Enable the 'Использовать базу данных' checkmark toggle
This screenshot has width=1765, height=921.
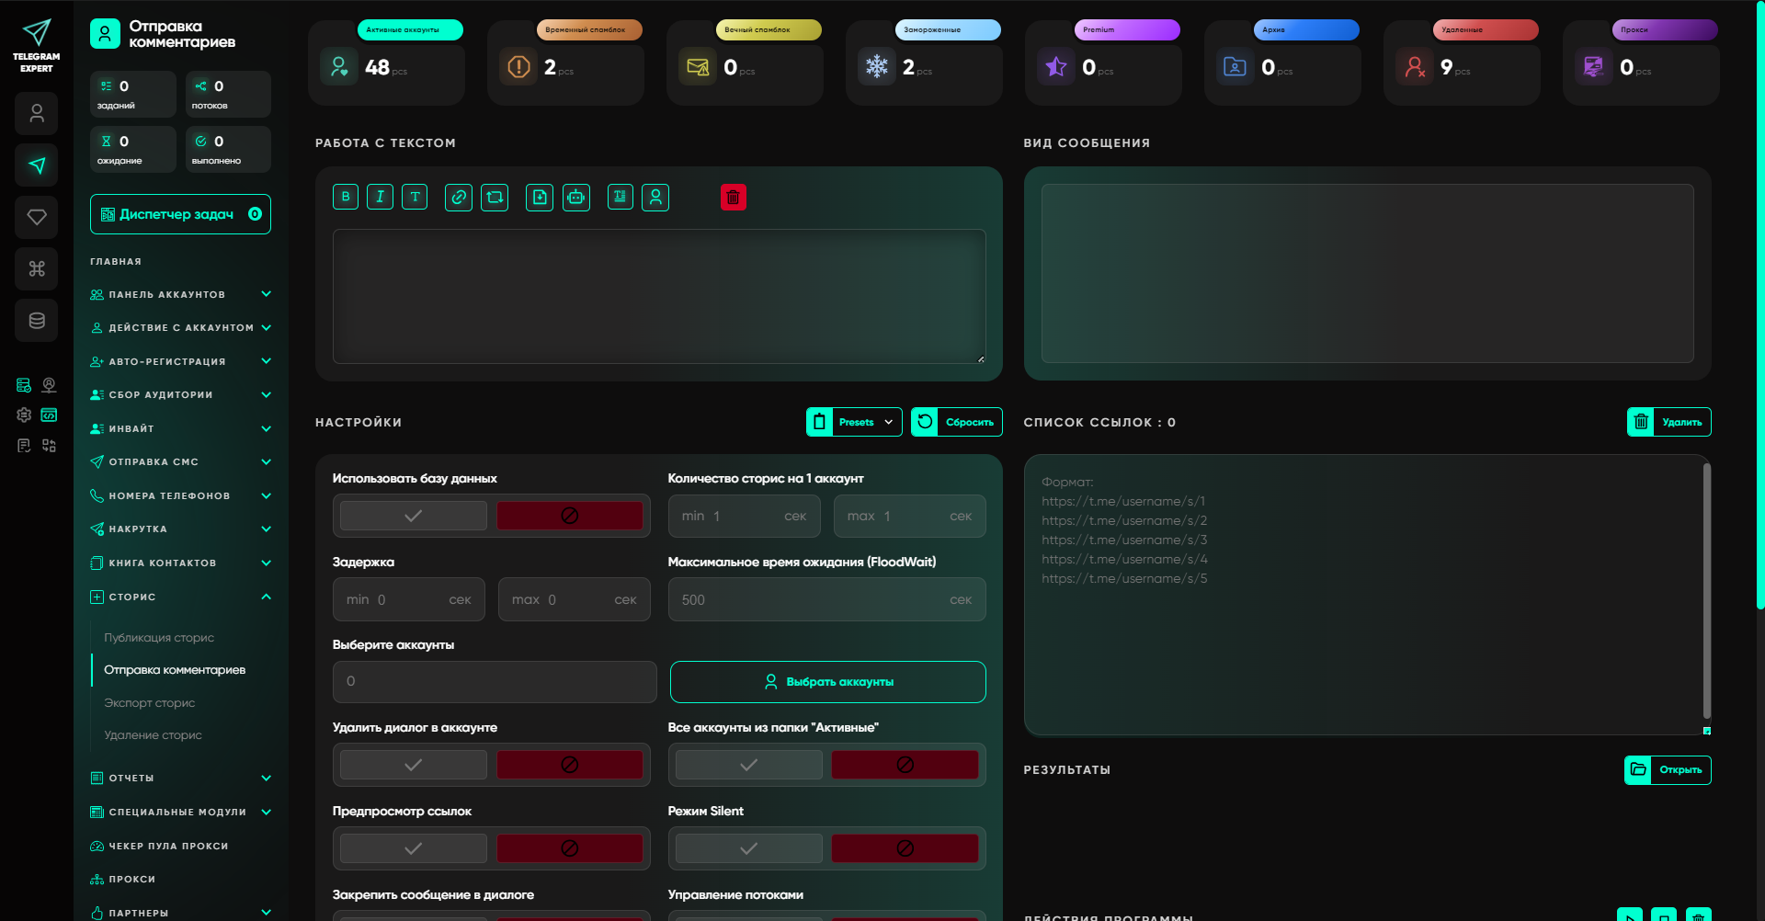coord(414,516)
